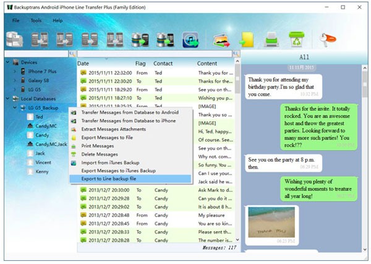Click the beach photo thumbnail in chat
Screen dimensions: 371x264
tap(271, 224)
